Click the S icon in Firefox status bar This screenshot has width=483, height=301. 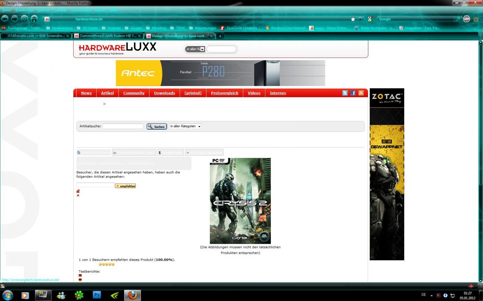point(2,286)
